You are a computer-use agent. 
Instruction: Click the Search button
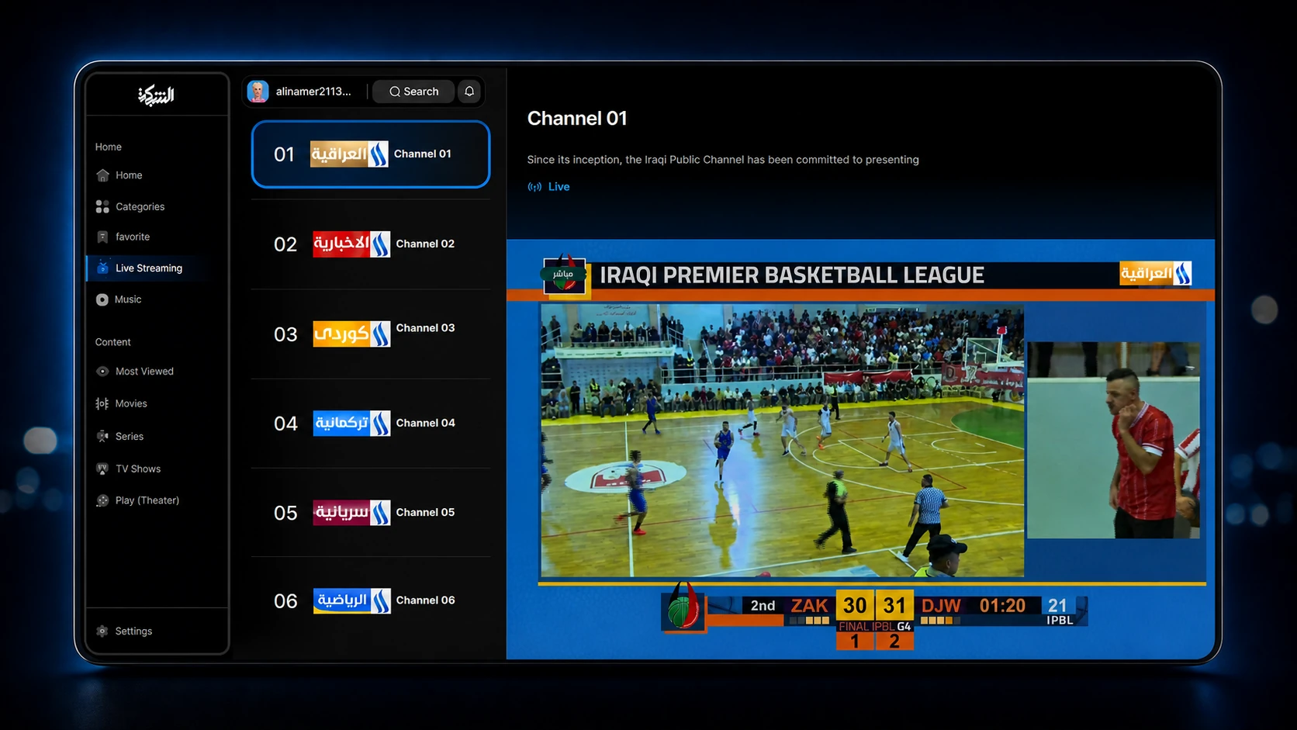pyautogui.click(x=413, y=92)
